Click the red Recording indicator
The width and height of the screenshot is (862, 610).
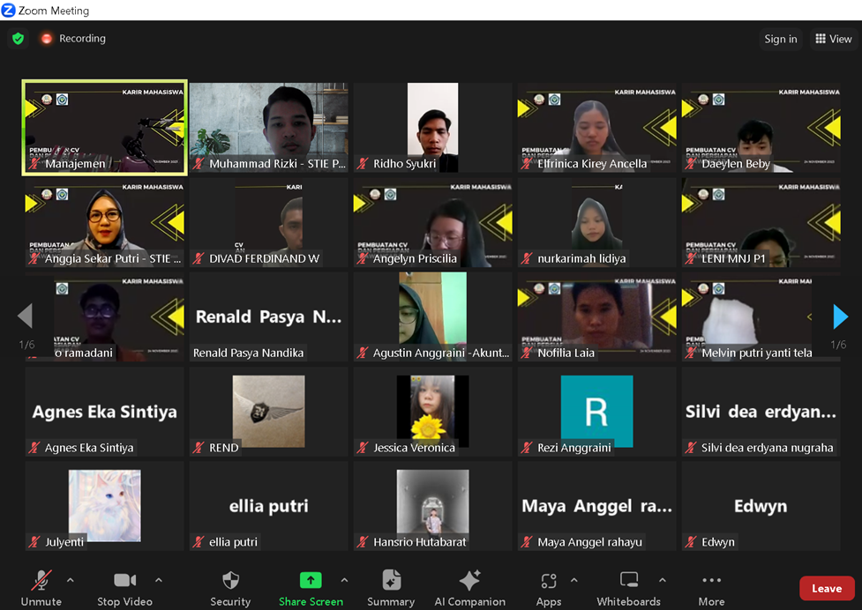(72, 39)
